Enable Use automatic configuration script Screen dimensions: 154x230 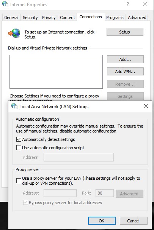pyautogui.click(x=19, y=148)
